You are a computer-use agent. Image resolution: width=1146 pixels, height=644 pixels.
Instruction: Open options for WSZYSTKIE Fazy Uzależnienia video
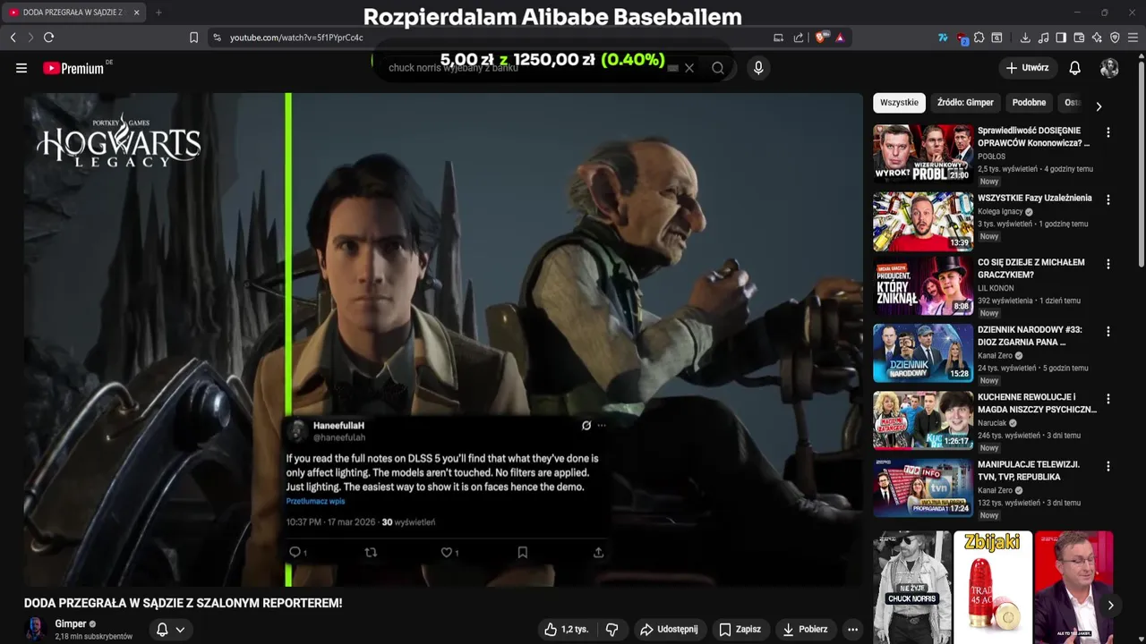coord(1108,199)
